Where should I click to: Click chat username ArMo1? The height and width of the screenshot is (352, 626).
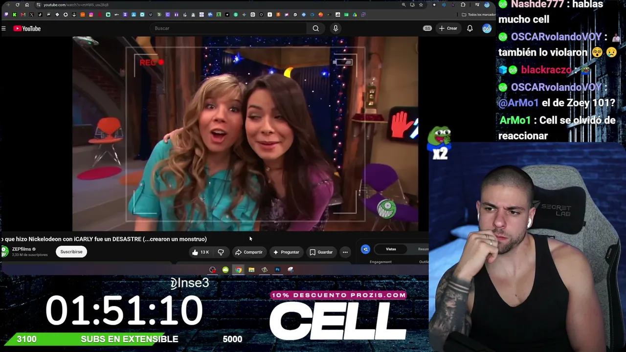click(515, 120)
